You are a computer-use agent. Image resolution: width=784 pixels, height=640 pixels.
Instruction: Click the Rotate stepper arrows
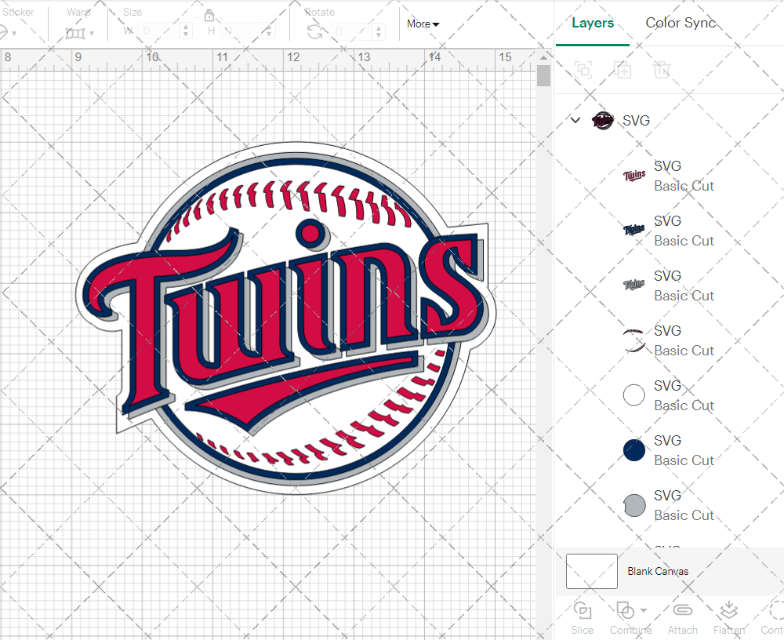click(x=379, y=31)
